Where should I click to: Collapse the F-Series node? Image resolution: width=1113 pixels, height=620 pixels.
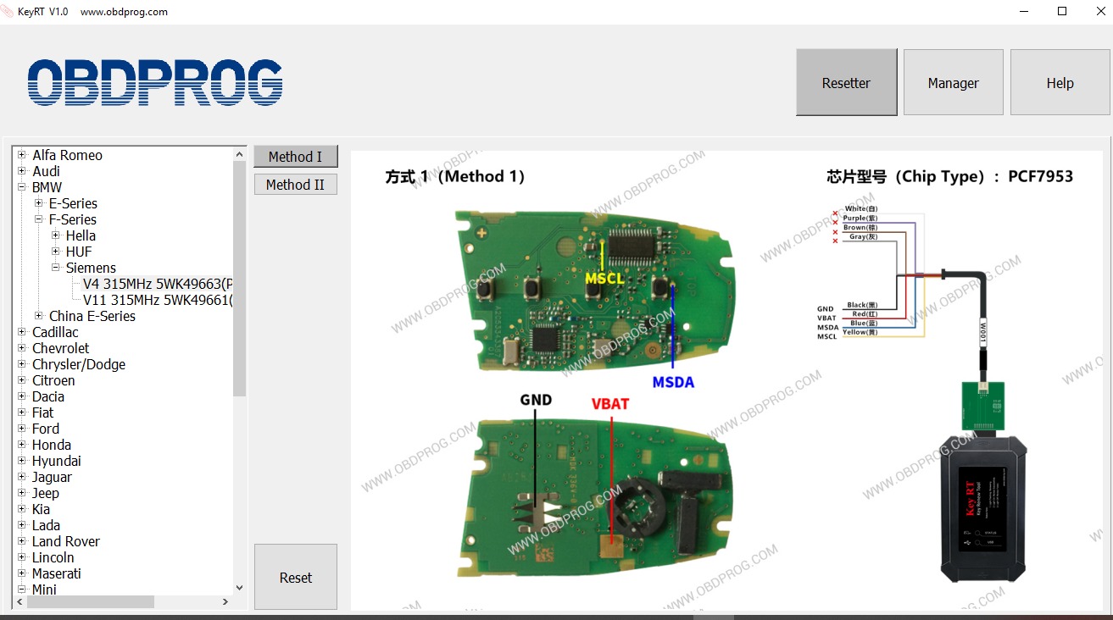point(39,219)
